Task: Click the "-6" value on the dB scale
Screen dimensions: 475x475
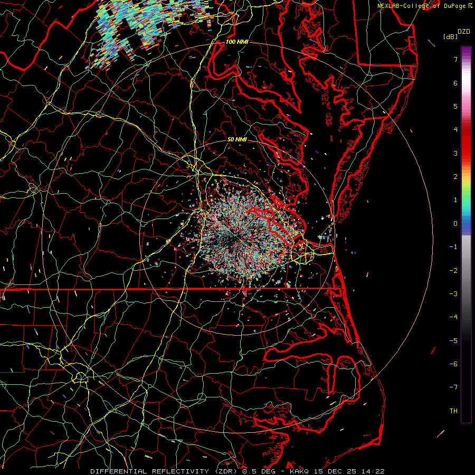Action: [x=453, y=364]
